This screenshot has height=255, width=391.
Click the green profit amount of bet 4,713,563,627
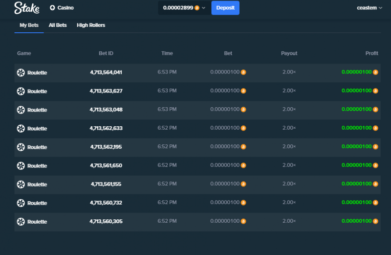pos(357,91)
